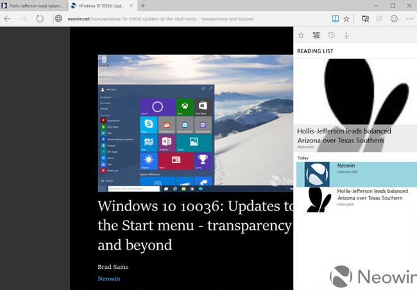Send feedback smiley icon

(x=394, y=19)
